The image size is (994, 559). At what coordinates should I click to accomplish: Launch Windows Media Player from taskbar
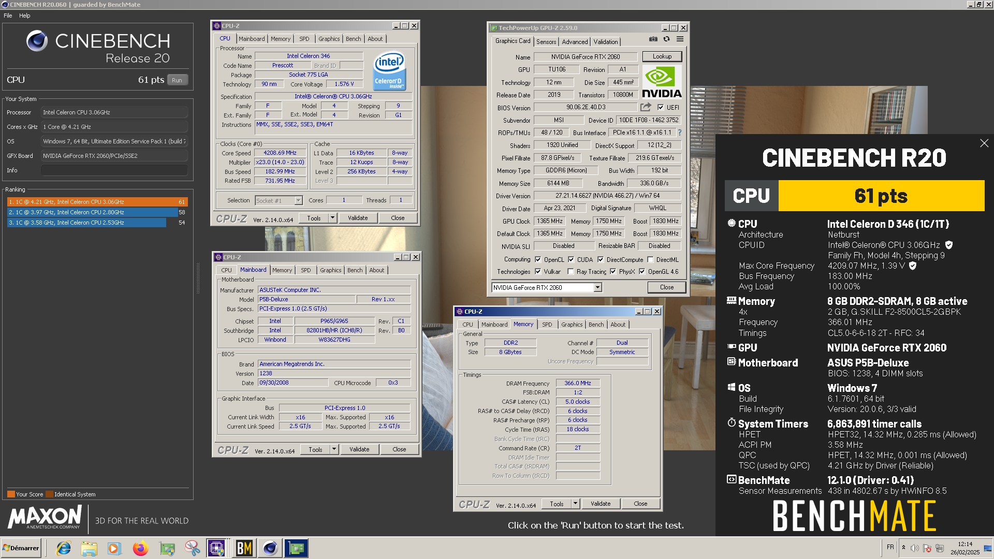[x=114, y=548]
